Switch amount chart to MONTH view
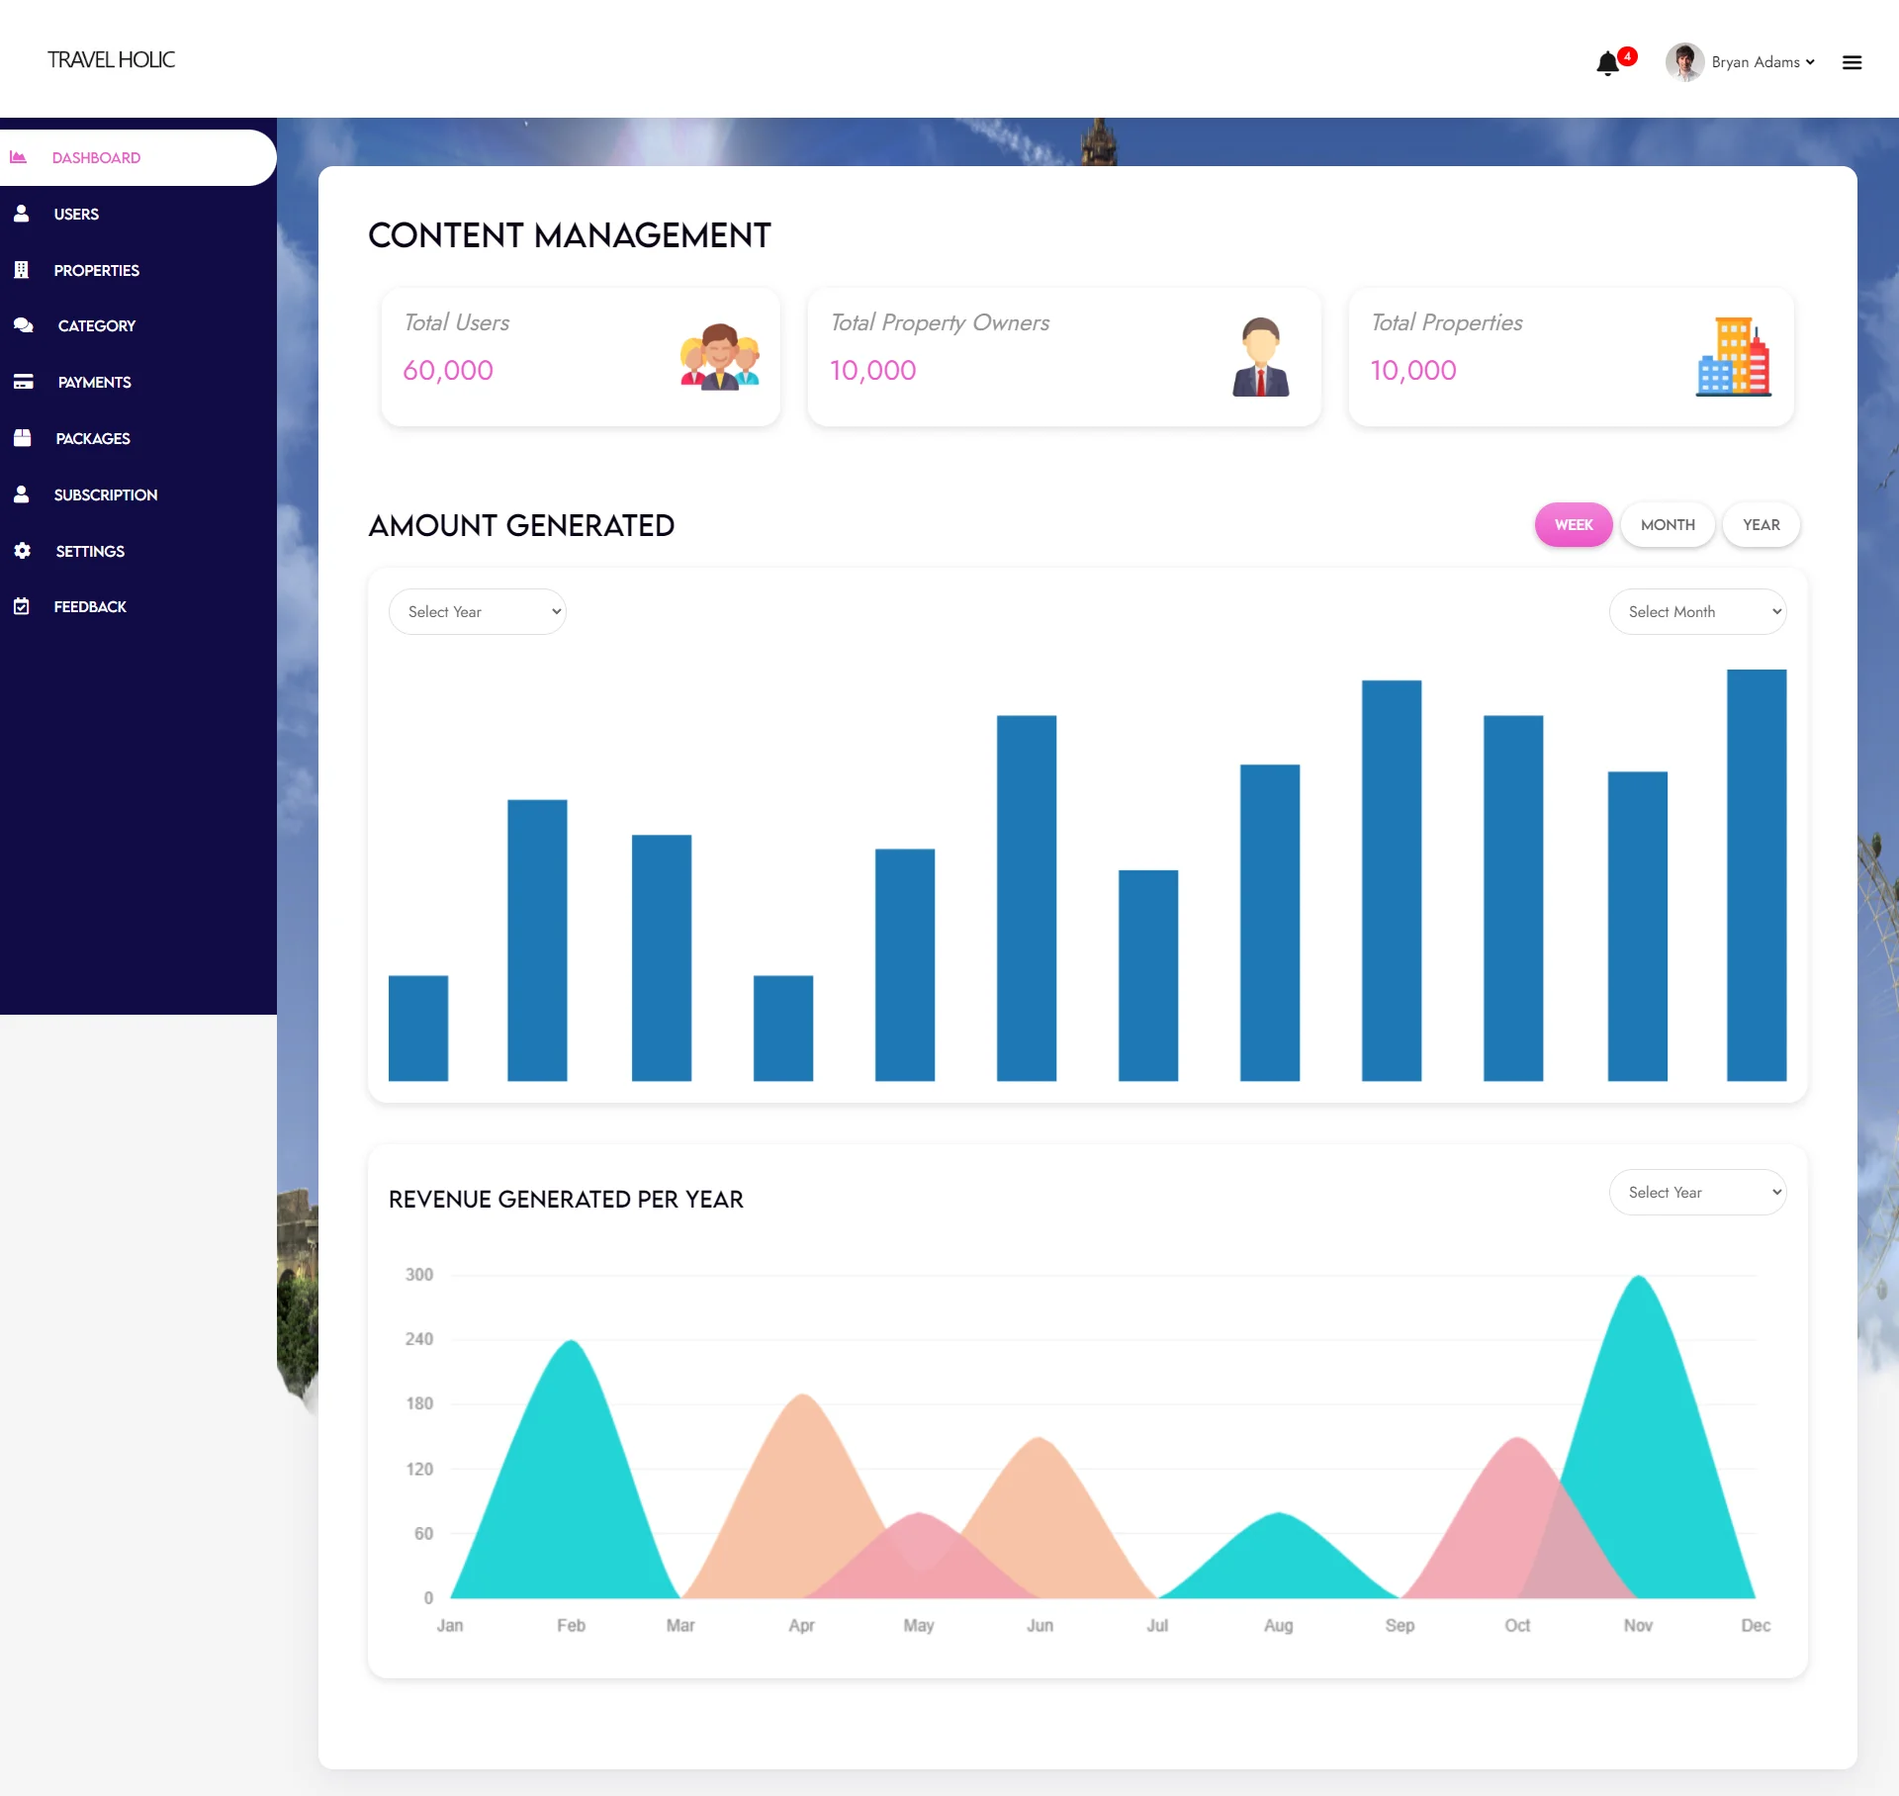This screenshot has width=1899, height=1796. pos(1668,525)
